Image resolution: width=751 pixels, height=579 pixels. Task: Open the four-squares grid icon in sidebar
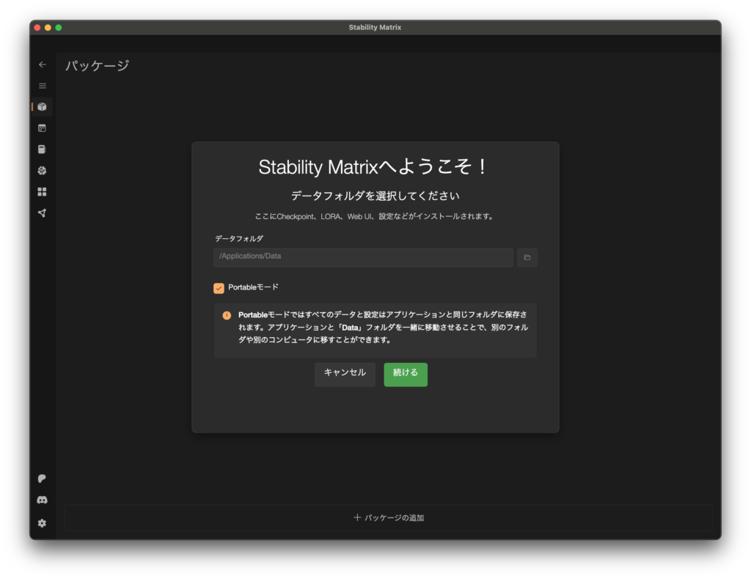pos(42,192)
